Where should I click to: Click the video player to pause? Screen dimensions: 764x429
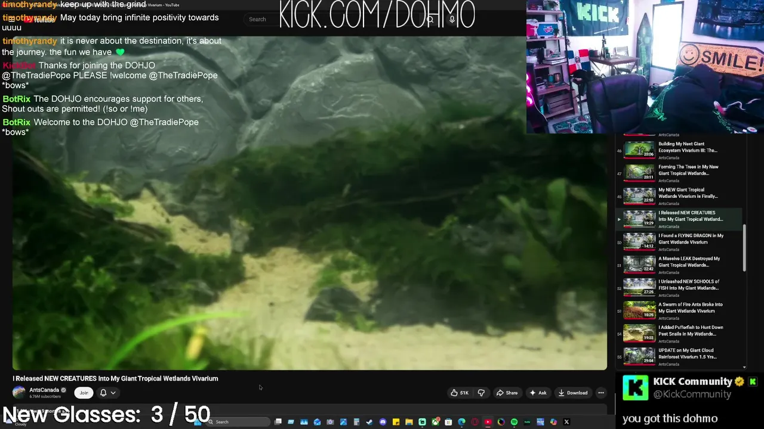309,203
